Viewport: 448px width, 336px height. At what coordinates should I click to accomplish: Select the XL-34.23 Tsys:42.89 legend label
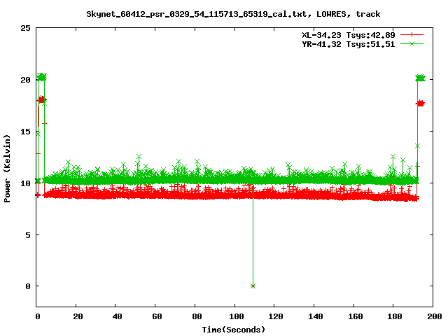[349, 35]
